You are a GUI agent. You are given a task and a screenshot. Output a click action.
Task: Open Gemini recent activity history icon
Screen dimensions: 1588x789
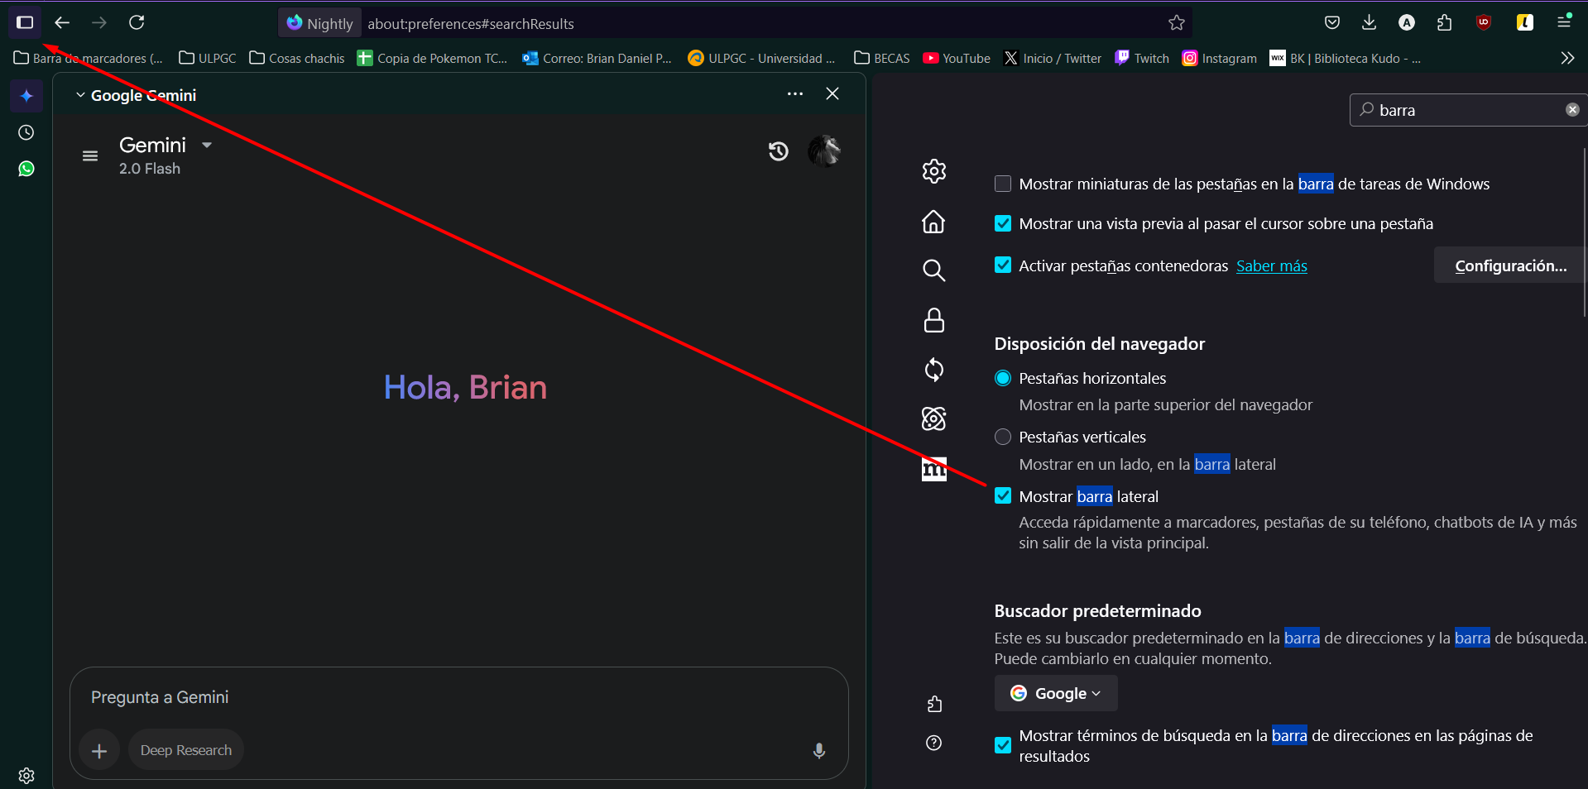coord(778,151)
